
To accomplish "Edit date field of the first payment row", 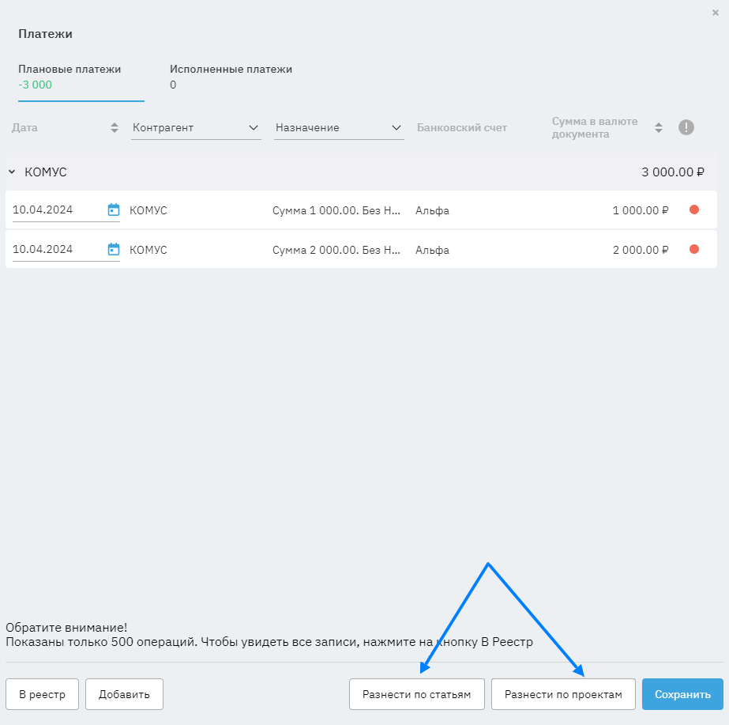I will tap(57, 210).
